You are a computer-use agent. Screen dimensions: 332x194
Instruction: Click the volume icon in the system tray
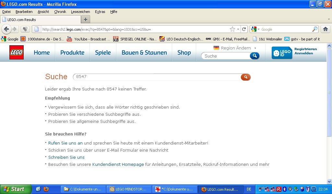[290, 189]
